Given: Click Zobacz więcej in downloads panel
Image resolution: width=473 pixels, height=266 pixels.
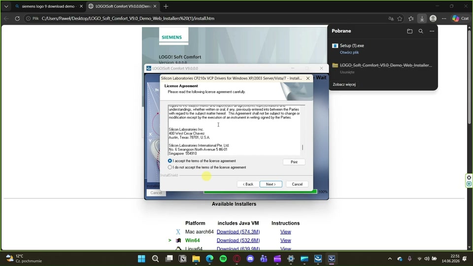Looking at the screenshot, I should 344,84.
